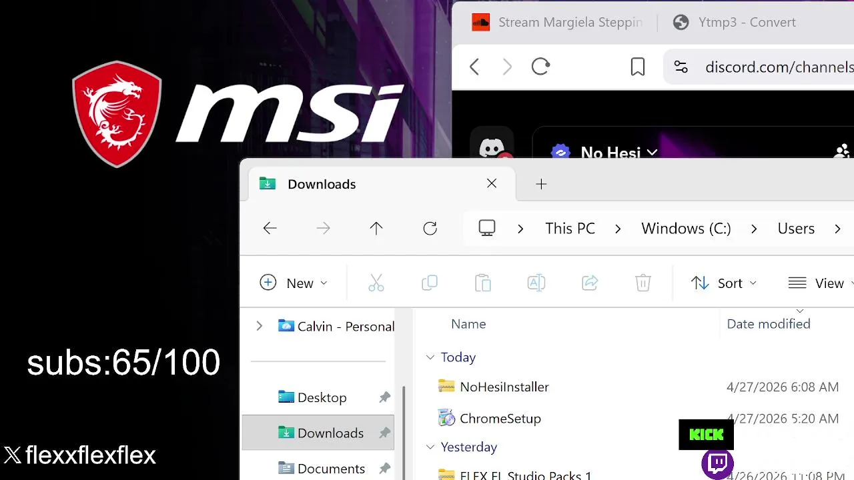Click the Documents pin icon

coord(385,469)
